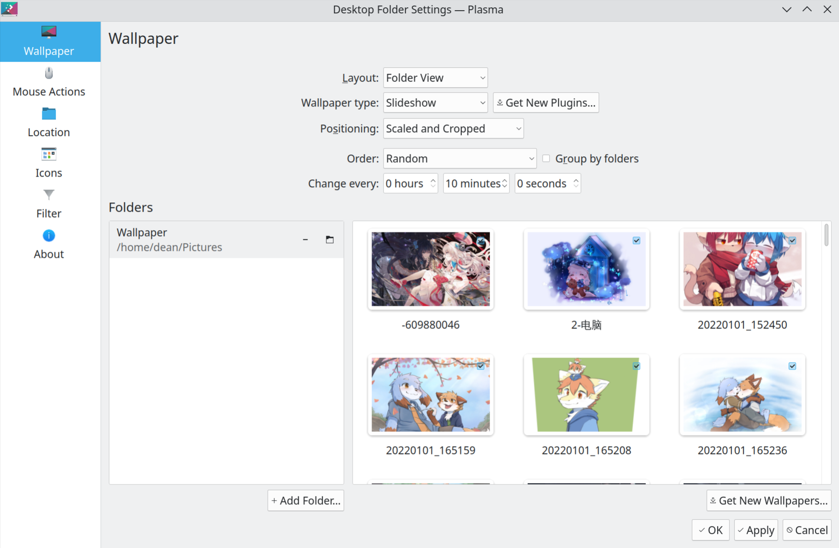Open the About page
Screen dimensions: 839x548
(49, 244)
